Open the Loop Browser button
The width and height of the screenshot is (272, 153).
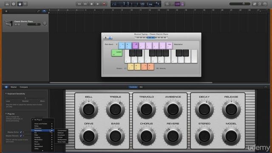[260, 4]
